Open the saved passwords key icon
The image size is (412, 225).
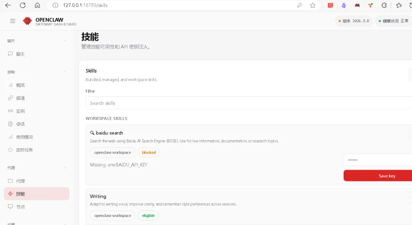click(x=299, y=5)
